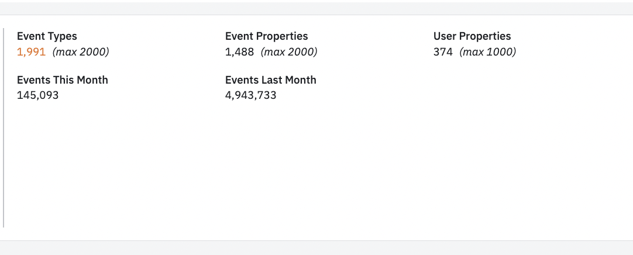This screenshot has height=255, width=633.
Task: Click the gray footer strip below the panel
Action: click(x=316, y=248)
